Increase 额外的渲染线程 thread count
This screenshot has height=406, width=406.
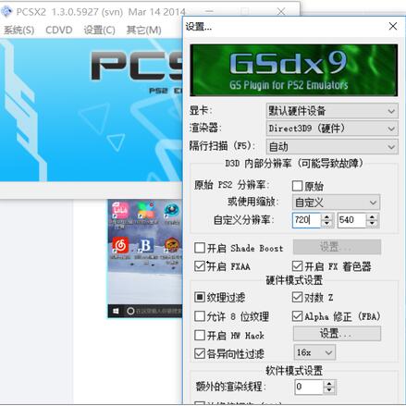tap(329, 384)
